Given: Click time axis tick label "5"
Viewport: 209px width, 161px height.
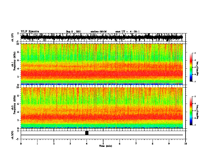Looking at the screenshot, I should 103,144.
